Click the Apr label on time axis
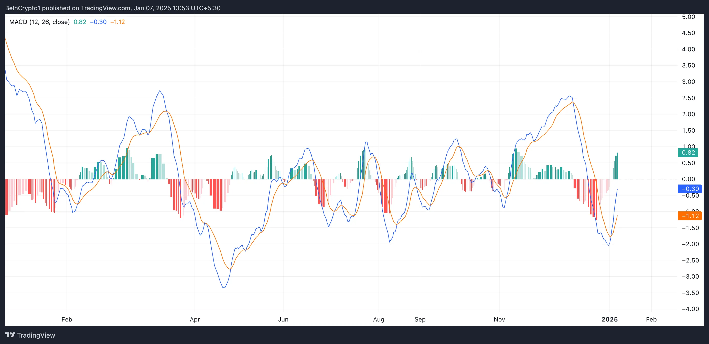This screenshot has height=344, width=709. click(195, 319)
